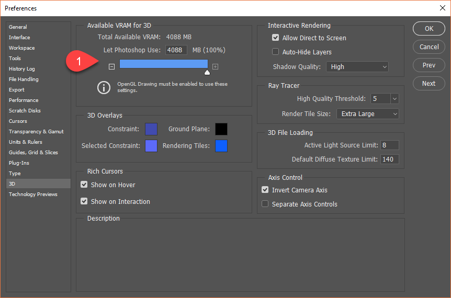Enable Auto-Hide Layers checkbox
The width and height of the screenshot is (451, 298).
point(276,52)
